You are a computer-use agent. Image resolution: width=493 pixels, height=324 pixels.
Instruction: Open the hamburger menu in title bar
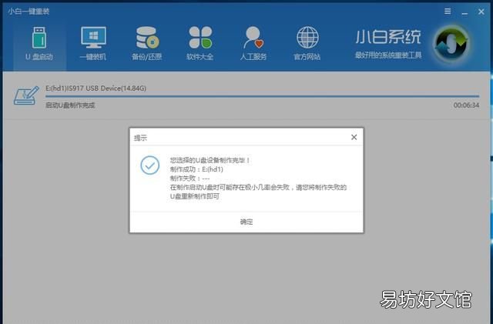pos(448,12)
